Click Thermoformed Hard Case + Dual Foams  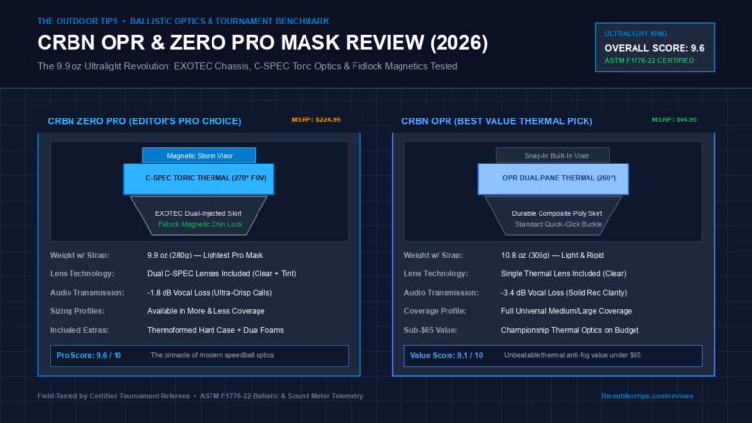[215, 330]
